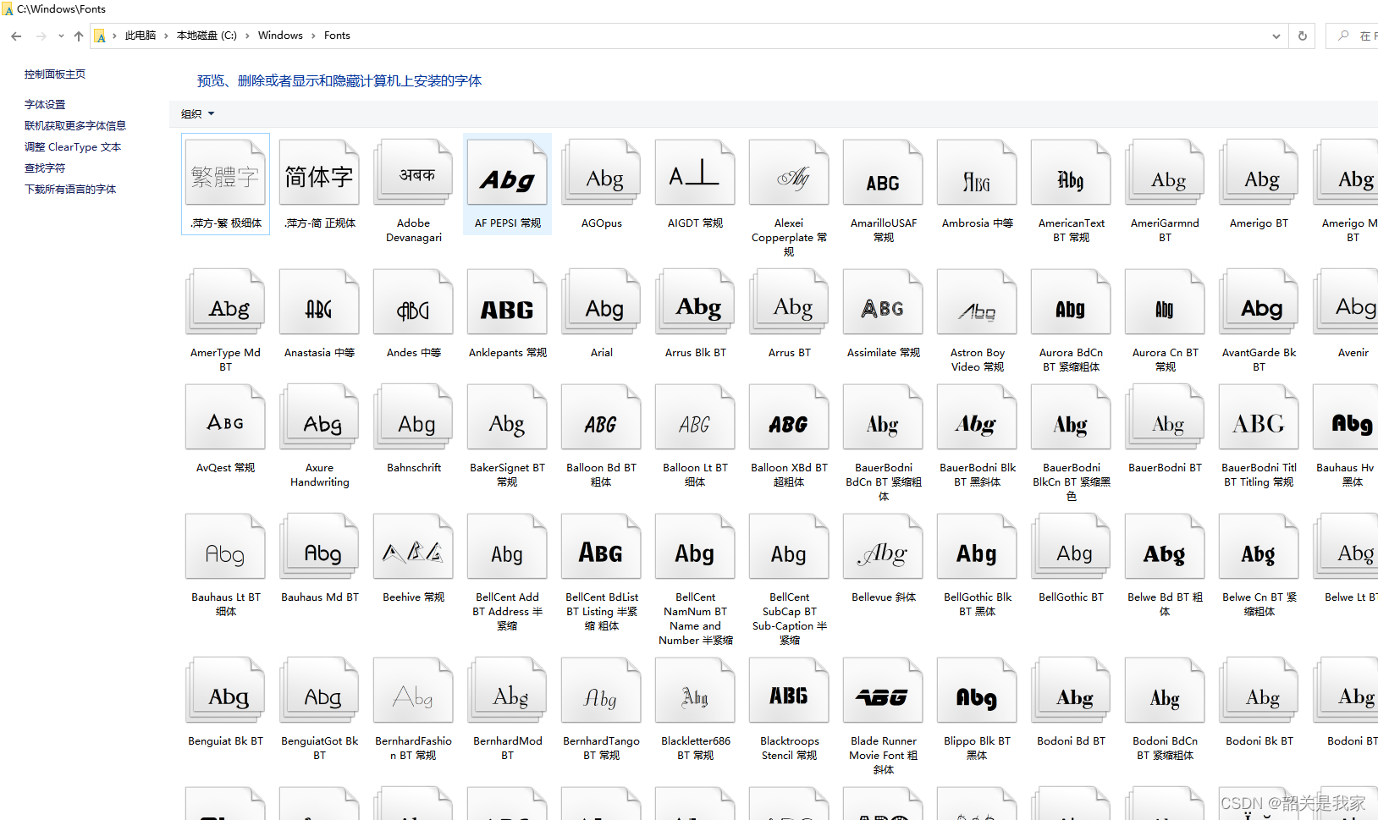Select the Blippo Blk BT font icon
Screen dimensions: 1378x820
(x=977, y=691)
